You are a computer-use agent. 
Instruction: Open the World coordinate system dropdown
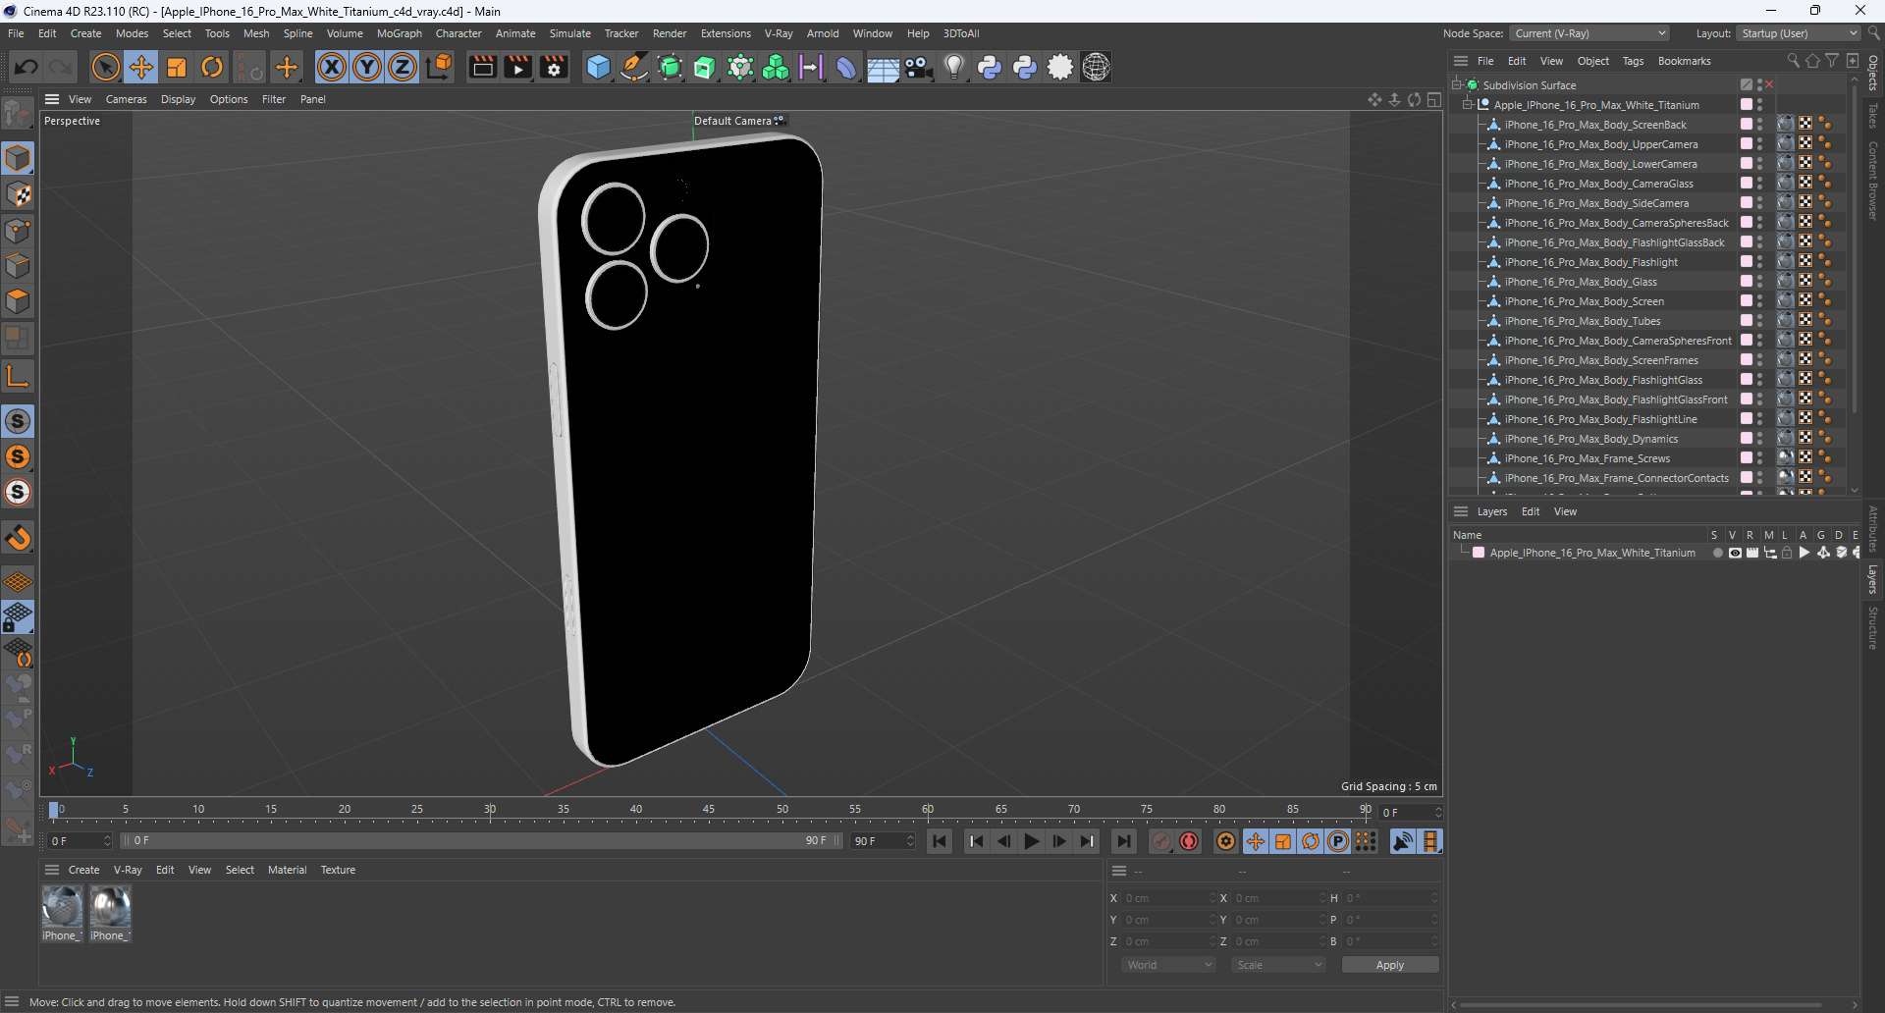pyautogui.click(x=1168, y=965)
